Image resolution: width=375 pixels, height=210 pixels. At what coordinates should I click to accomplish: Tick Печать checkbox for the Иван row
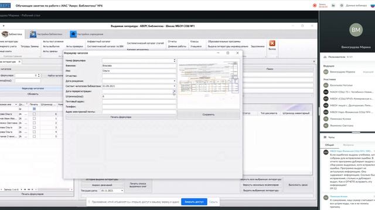click(34, 118)
